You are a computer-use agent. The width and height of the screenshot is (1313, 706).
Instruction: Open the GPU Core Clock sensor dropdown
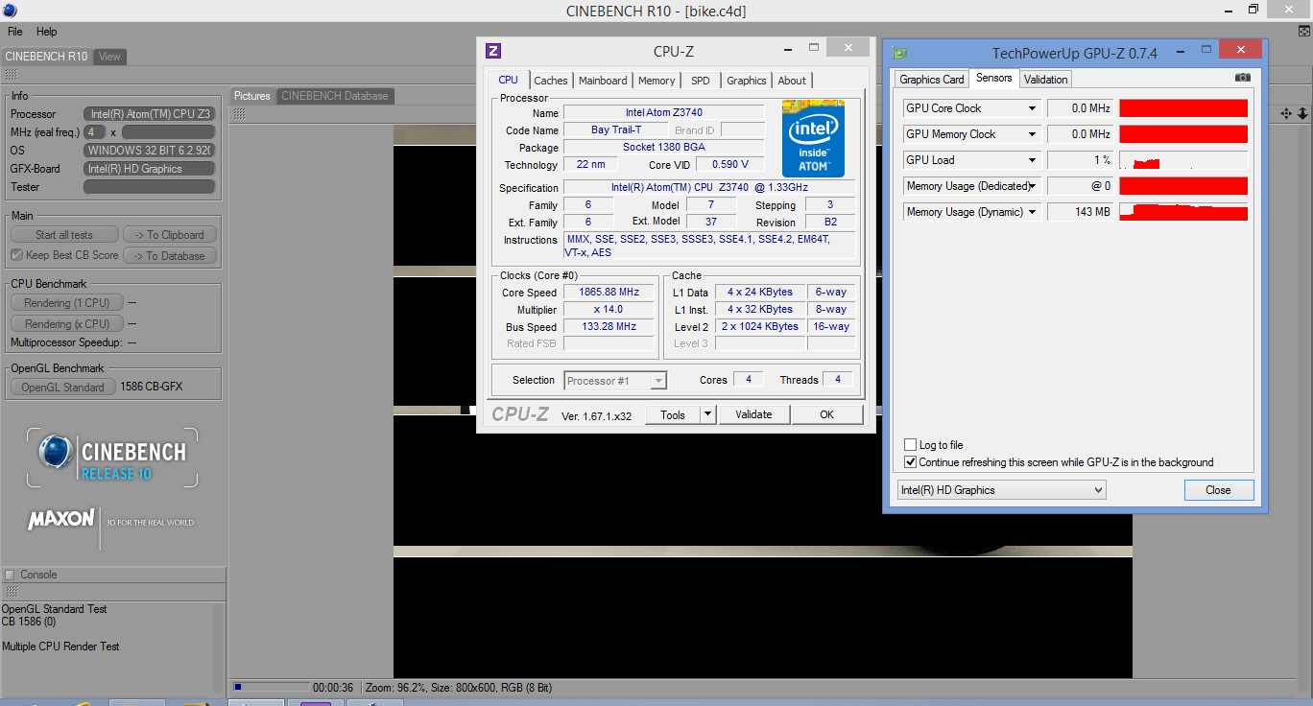1033,108
